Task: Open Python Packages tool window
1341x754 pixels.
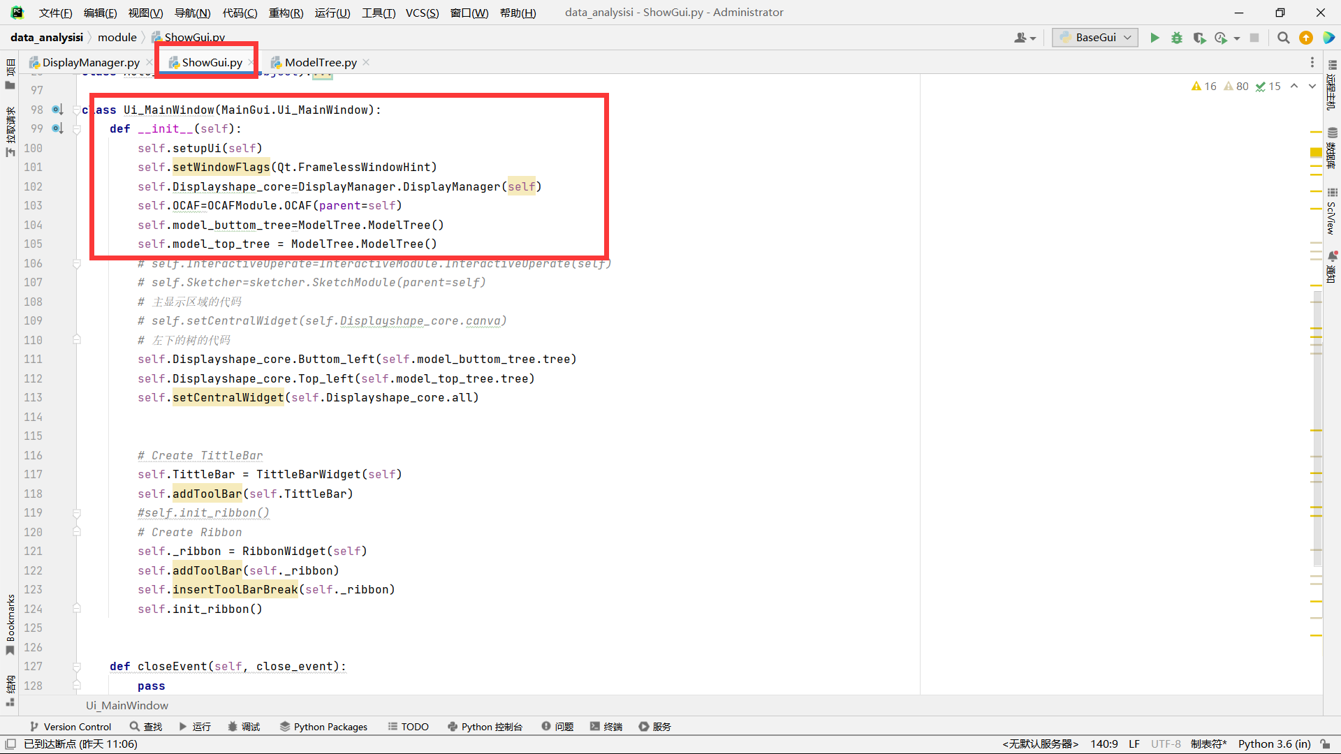Action: coord(323,727)
